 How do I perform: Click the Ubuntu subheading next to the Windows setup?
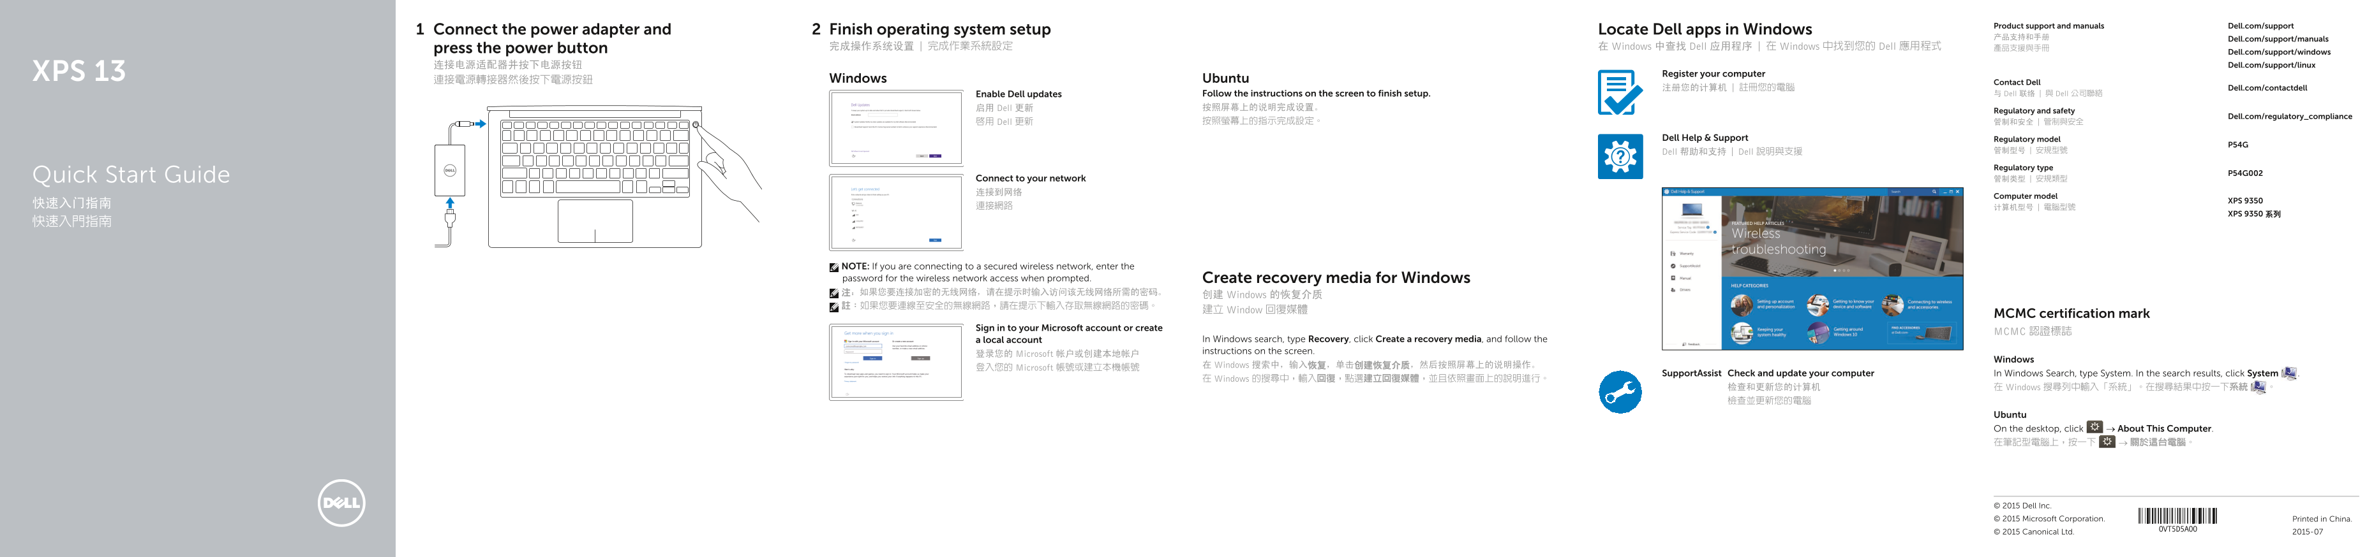pos(1225,78)
